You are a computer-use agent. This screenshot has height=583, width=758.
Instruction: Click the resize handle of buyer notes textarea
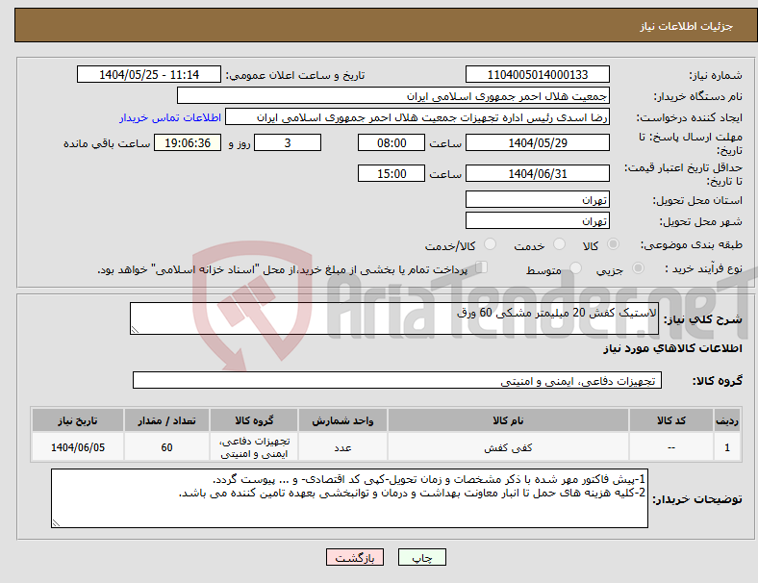click(x=56, y=523)
